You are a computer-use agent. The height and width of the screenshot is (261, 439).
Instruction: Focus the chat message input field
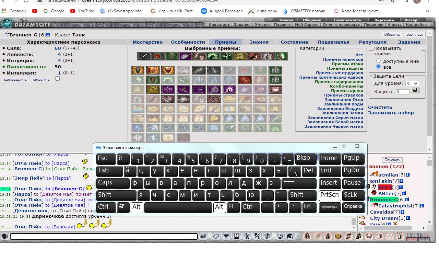point(104,236)
